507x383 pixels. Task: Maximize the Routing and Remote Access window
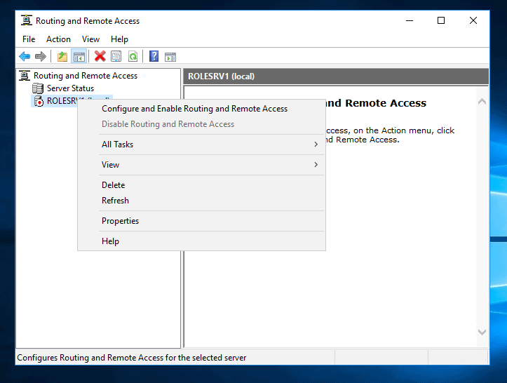441,21
